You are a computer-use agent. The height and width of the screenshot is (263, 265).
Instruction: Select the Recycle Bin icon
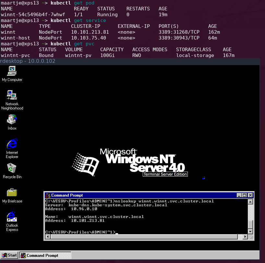pyautogui.click(x=12, y=171)
